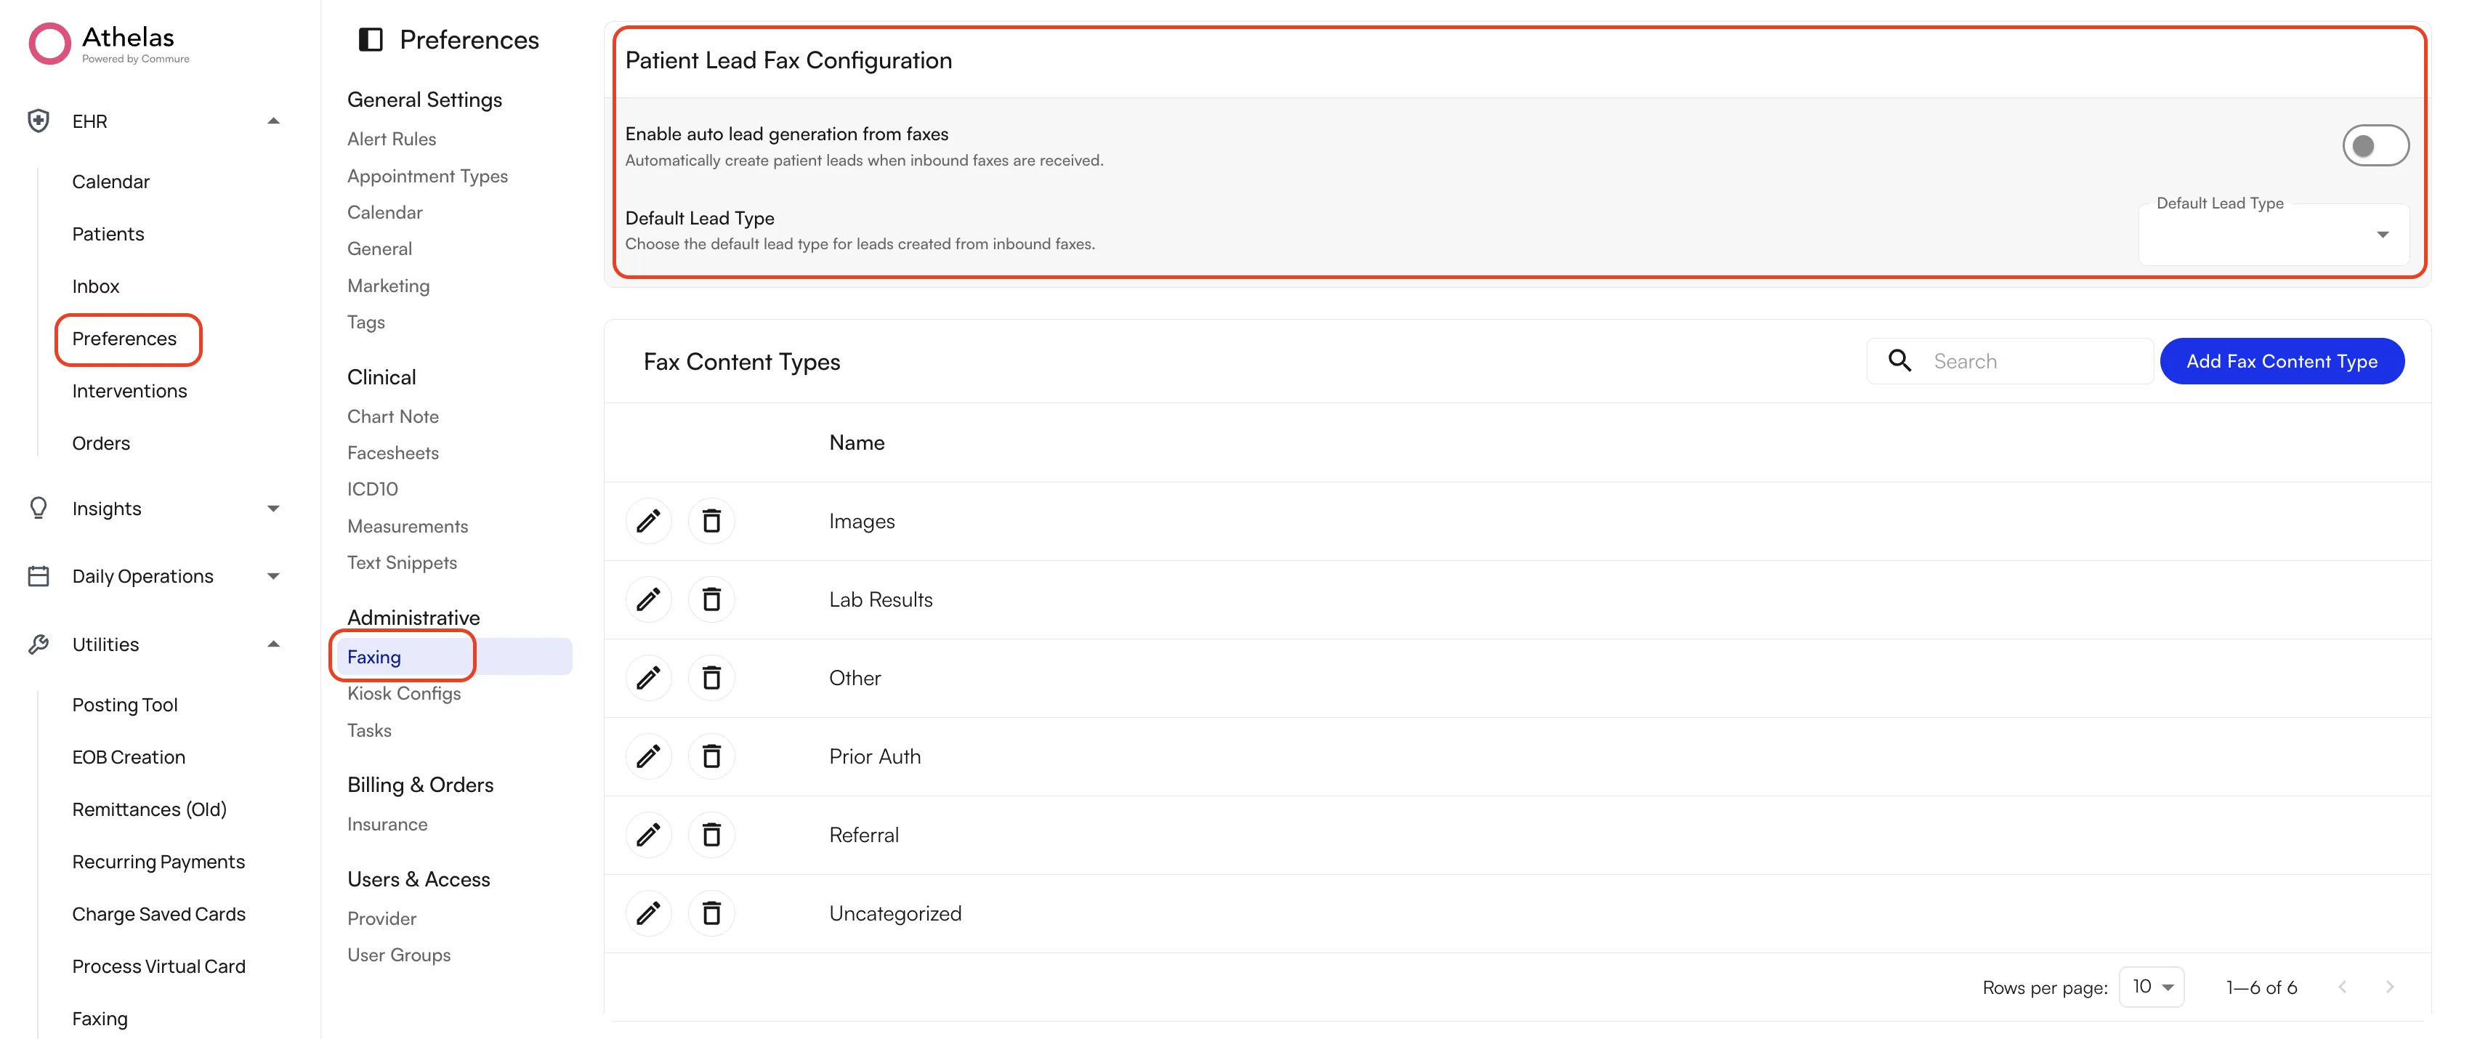Image resolution: width=2472 pixels, height=1039 pixels.
Task: Open Inbox in the EHR sidebar
Action: tap(96, 286)
